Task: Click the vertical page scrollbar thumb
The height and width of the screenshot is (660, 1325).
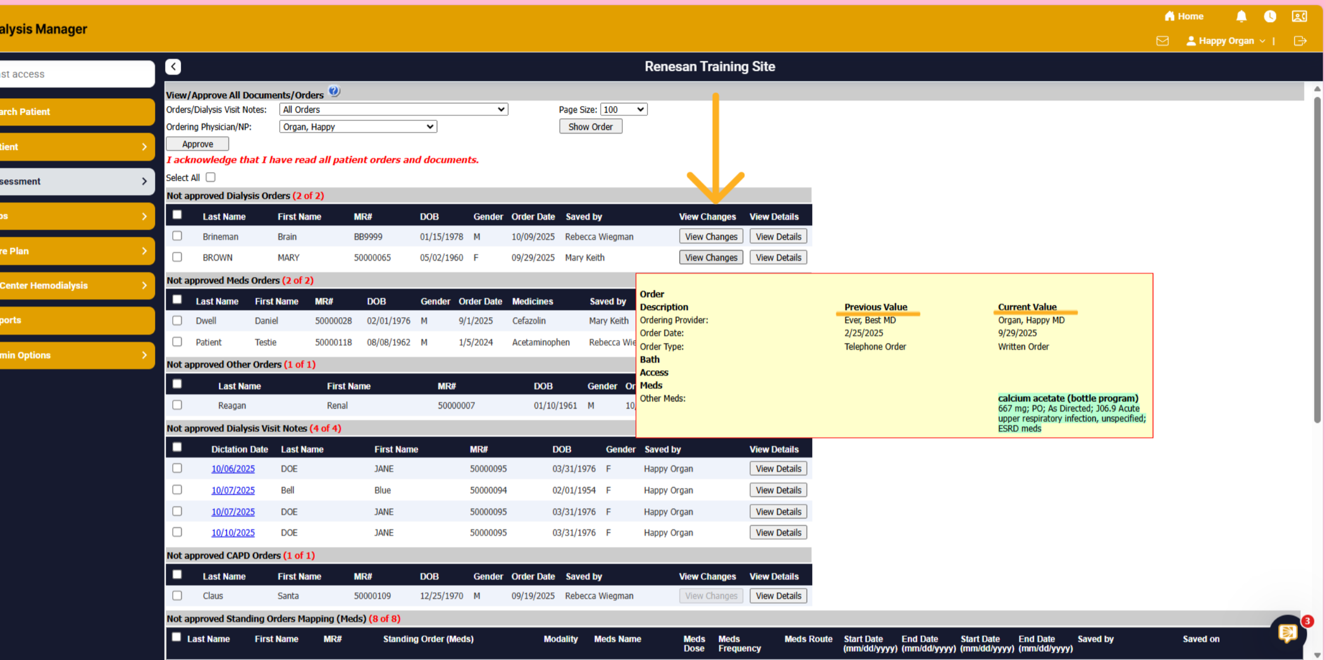Action: (x=1317, y=259)
